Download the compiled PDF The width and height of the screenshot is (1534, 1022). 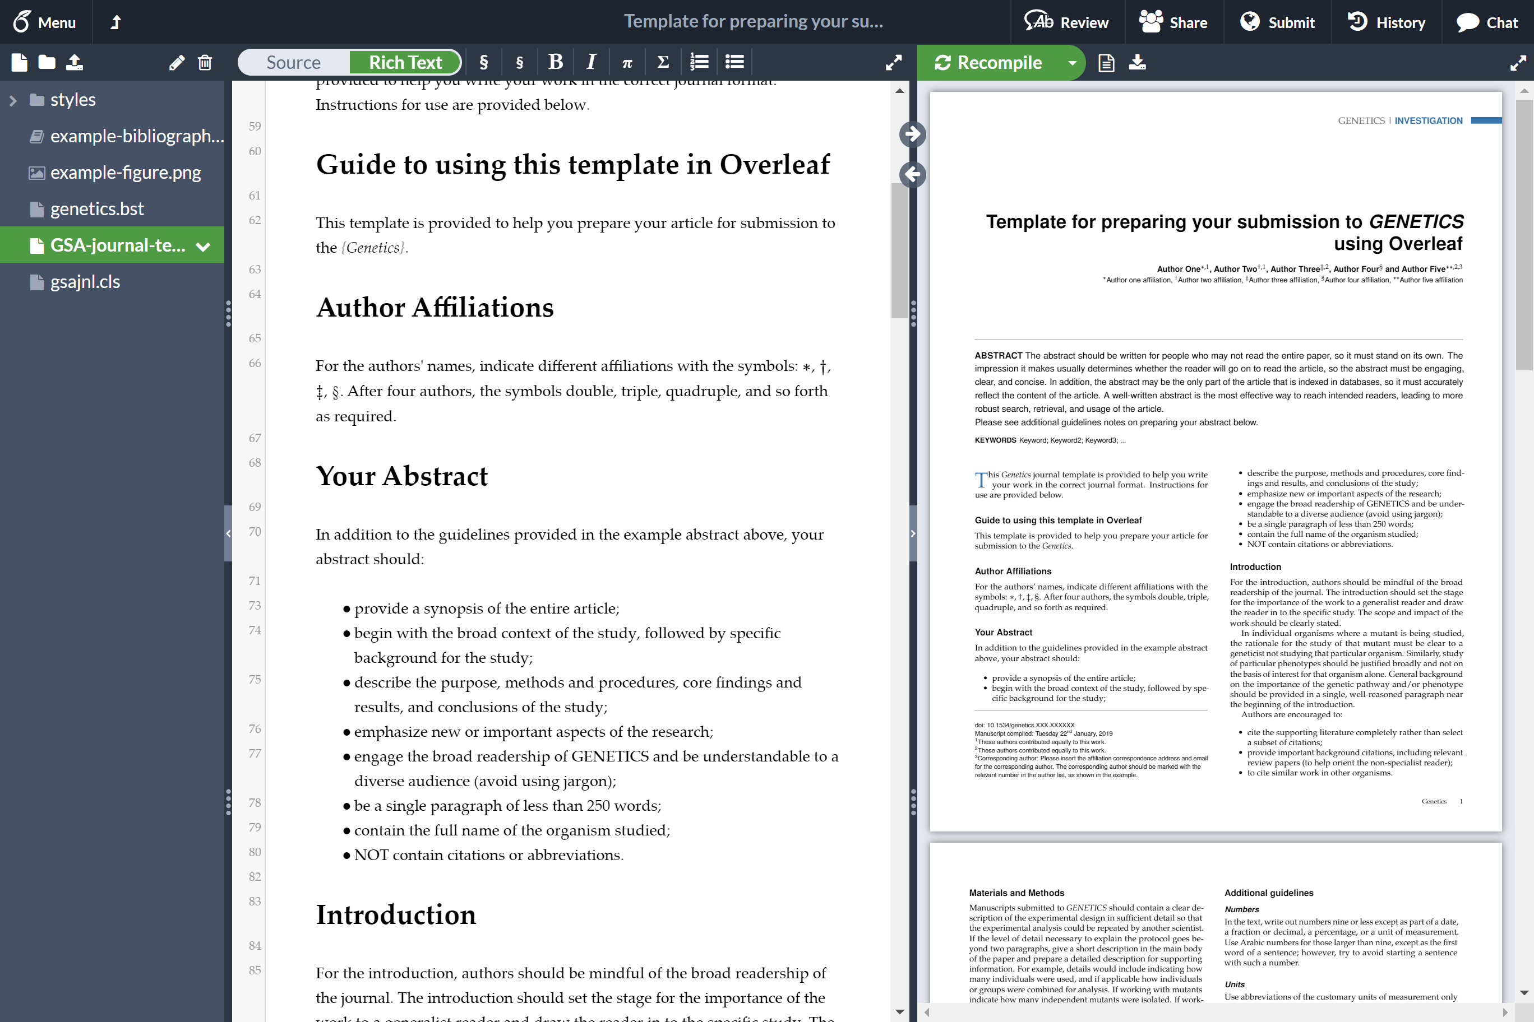coord(1137,63)
